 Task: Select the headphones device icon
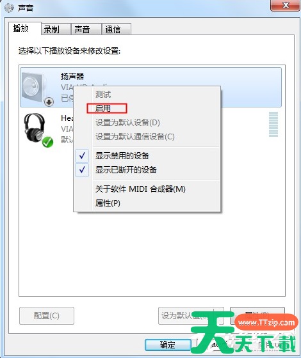(x=35, y=128)
